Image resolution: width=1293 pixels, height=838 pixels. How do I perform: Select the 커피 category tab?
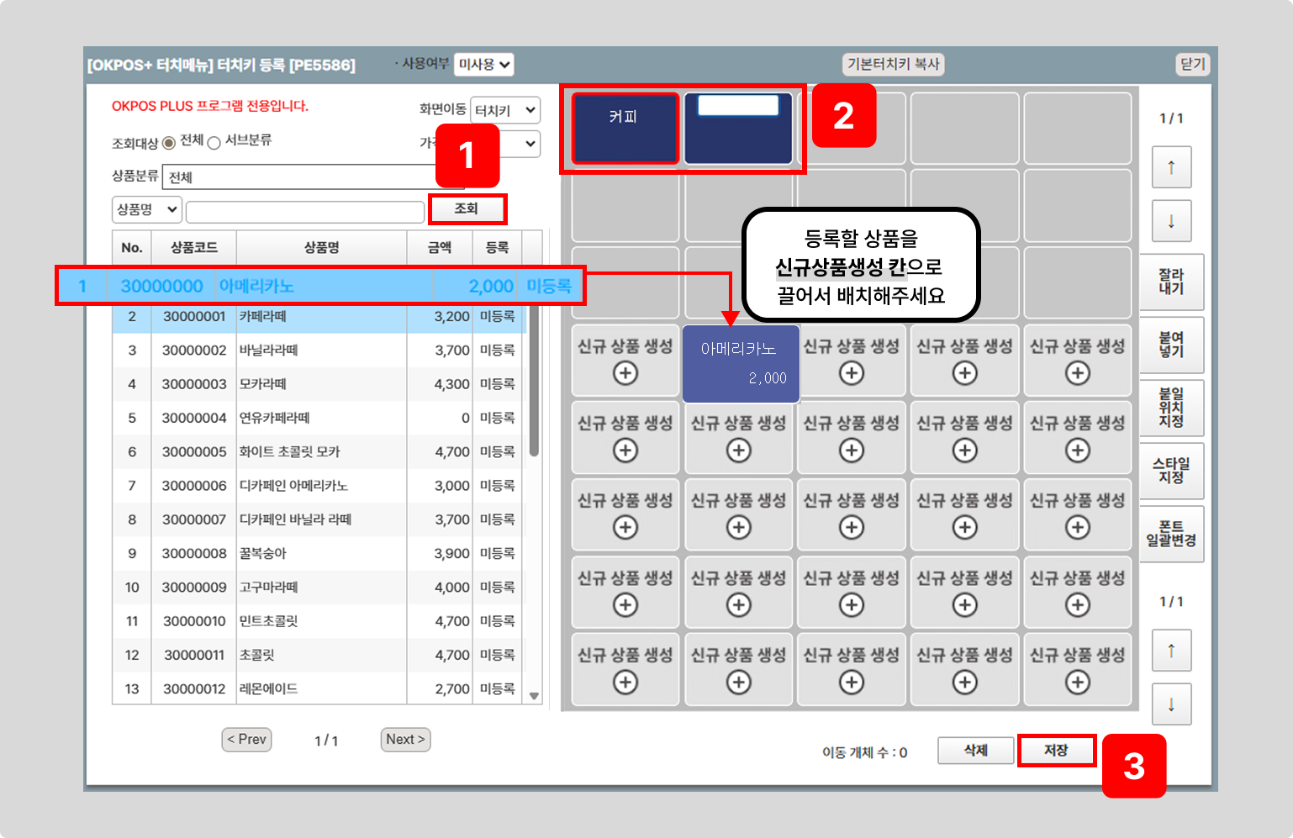click(625, 128)
